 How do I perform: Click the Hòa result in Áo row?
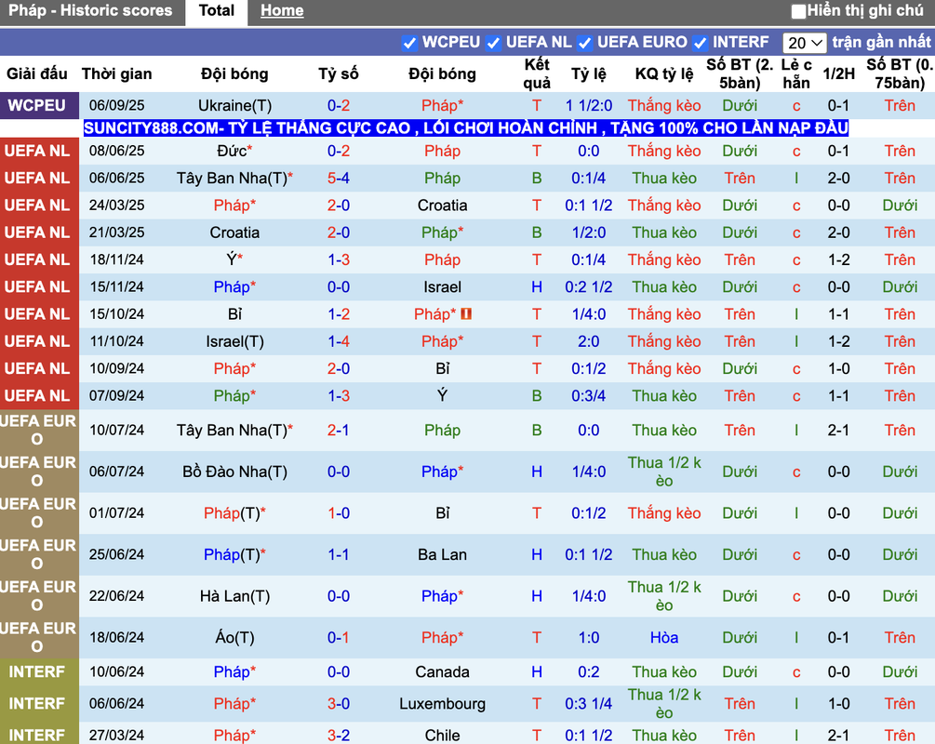click(663, 637)
